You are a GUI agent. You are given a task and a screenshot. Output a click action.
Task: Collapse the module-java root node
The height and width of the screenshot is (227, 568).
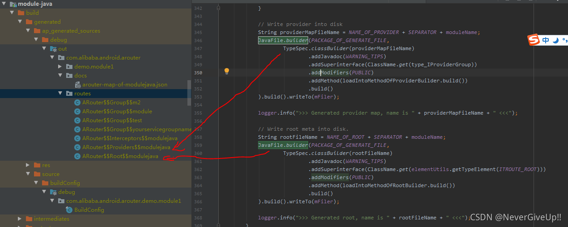[x=4, y=4]
